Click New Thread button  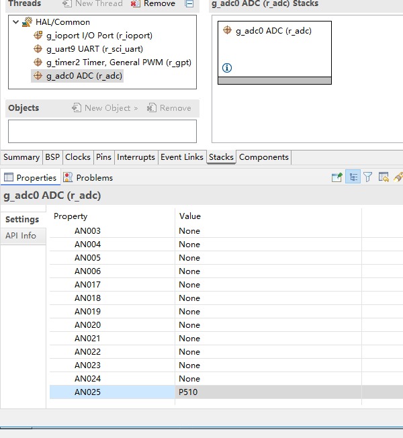[93, 3]
